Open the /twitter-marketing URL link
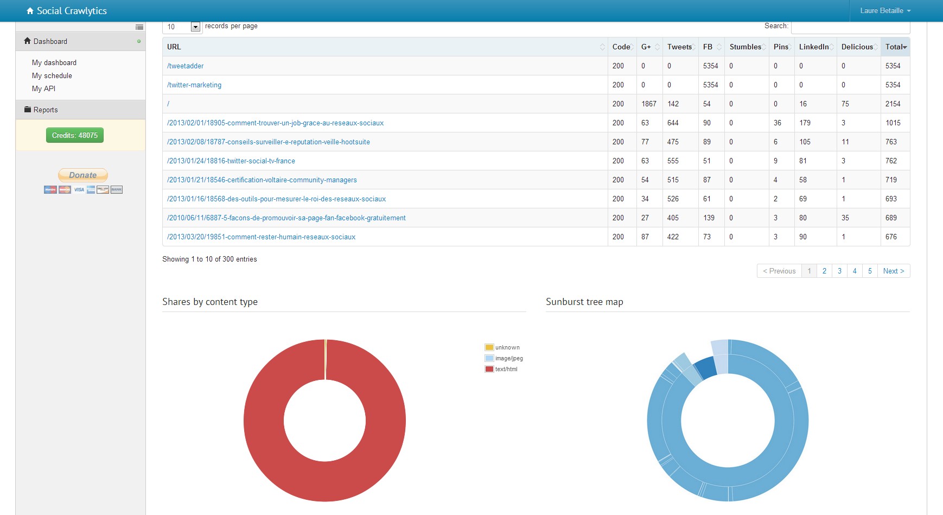 pos(194,85)
